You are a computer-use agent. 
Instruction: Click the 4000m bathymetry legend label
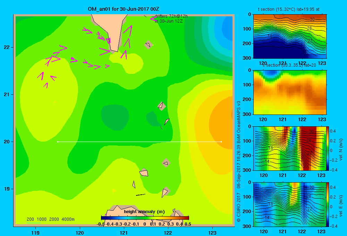[x=68, y=219]
